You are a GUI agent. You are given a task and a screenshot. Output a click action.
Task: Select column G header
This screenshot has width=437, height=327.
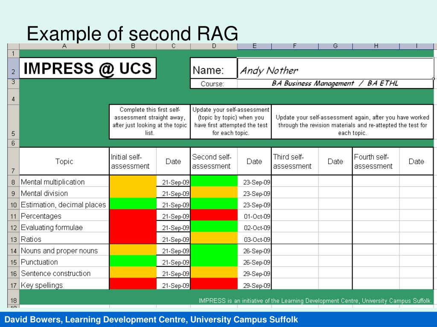point(335,46)
